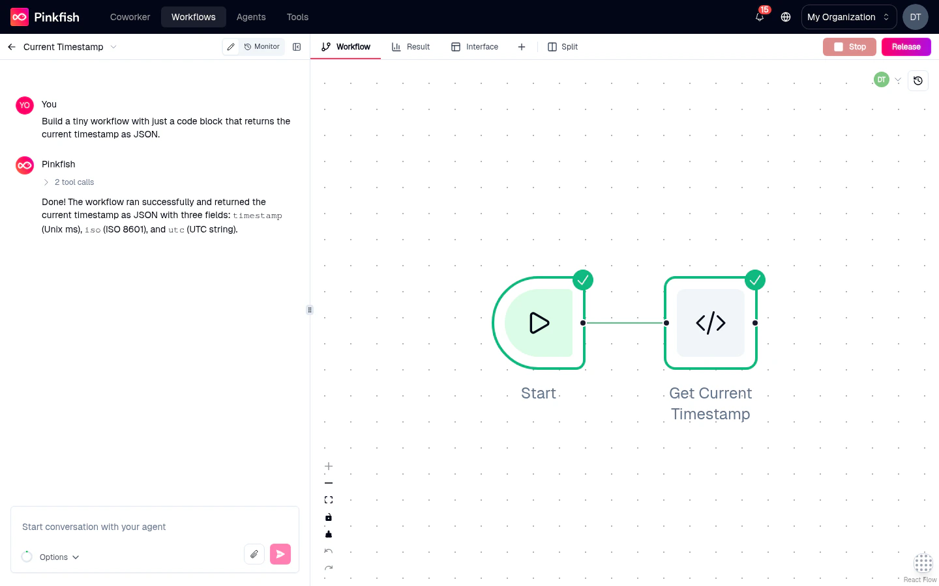939x586 pixels.
Task: Collapse the chat panel using the sidebar icon
Action: click(x=297, y=46)
